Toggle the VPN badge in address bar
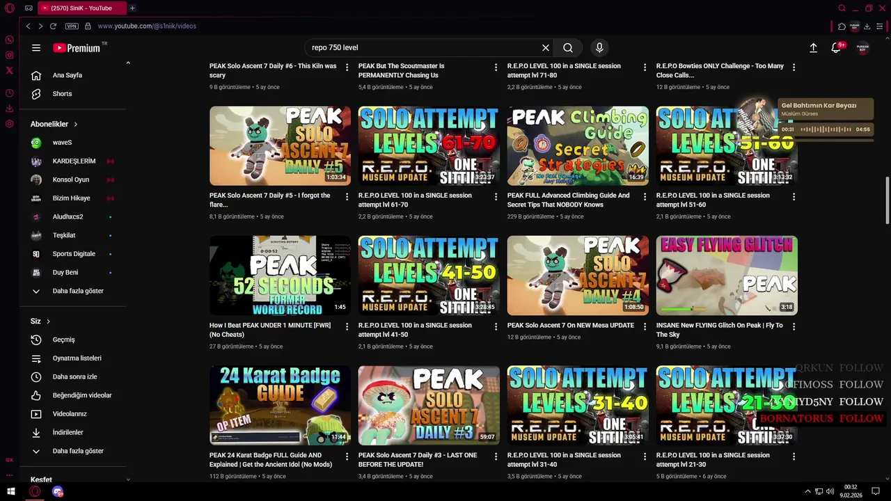This screenshot has width=891, height=501. click(x=72, y=26)
